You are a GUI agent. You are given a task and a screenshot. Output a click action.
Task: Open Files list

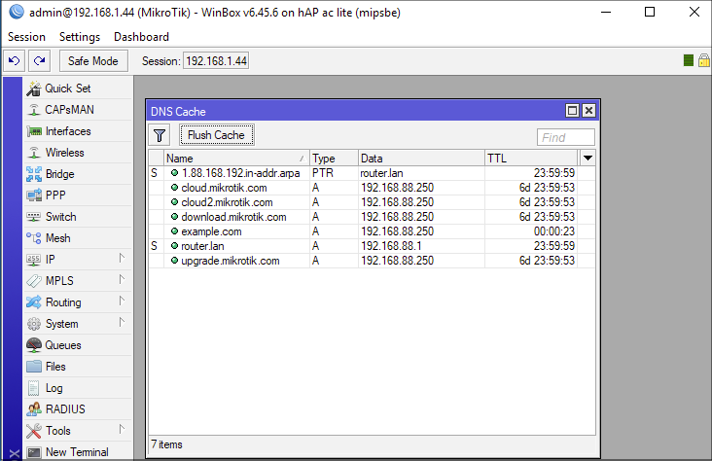(x=77, y=367)
